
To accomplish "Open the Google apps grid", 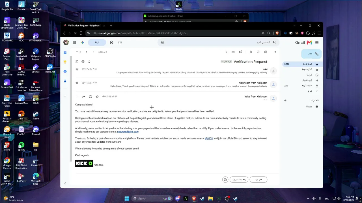I will pyautogui.click(x=74, y=42).
